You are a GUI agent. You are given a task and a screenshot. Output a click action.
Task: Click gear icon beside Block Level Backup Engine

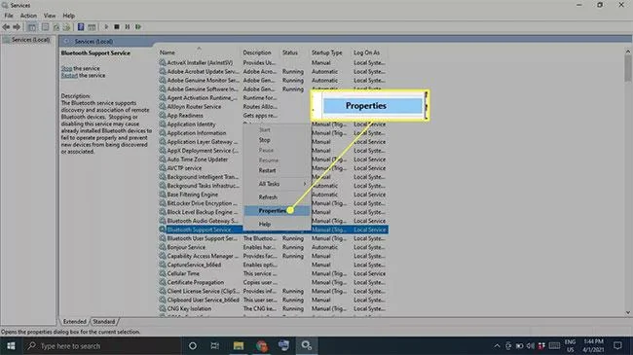pos(163,212)
